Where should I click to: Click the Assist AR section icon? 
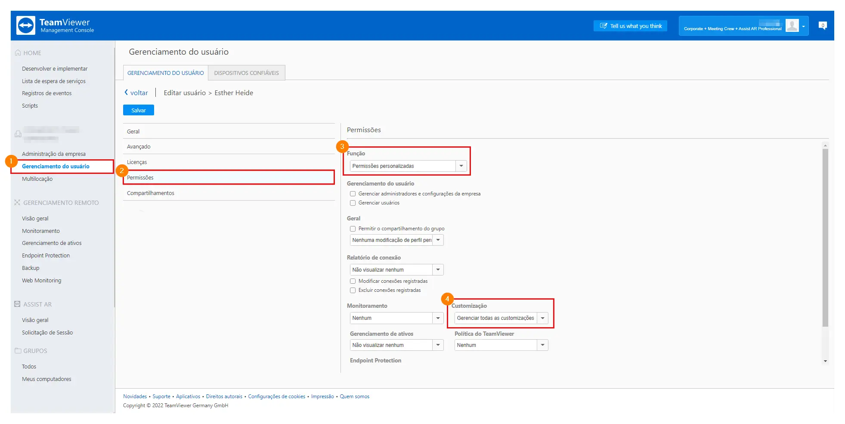pyautogui.click(x=17, y=304)
